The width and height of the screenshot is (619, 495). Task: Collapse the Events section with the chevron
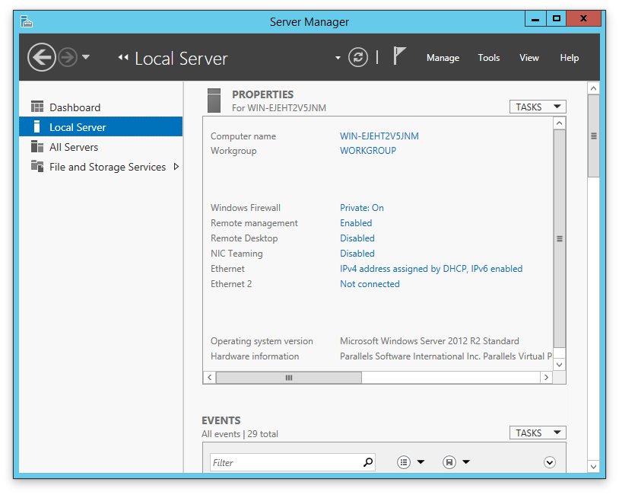[x=549, y=461]
